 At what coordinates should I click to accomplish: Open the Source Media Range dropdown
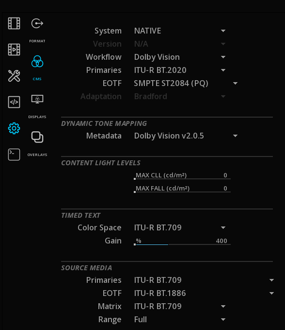coord(180,319)
